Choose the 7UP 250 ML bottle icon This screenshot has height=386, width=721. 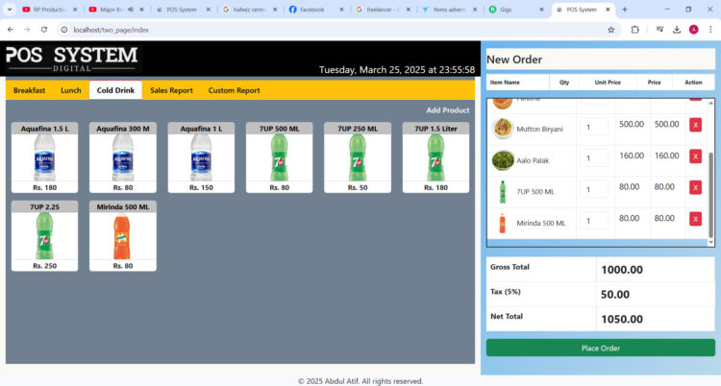click(358, 157)
